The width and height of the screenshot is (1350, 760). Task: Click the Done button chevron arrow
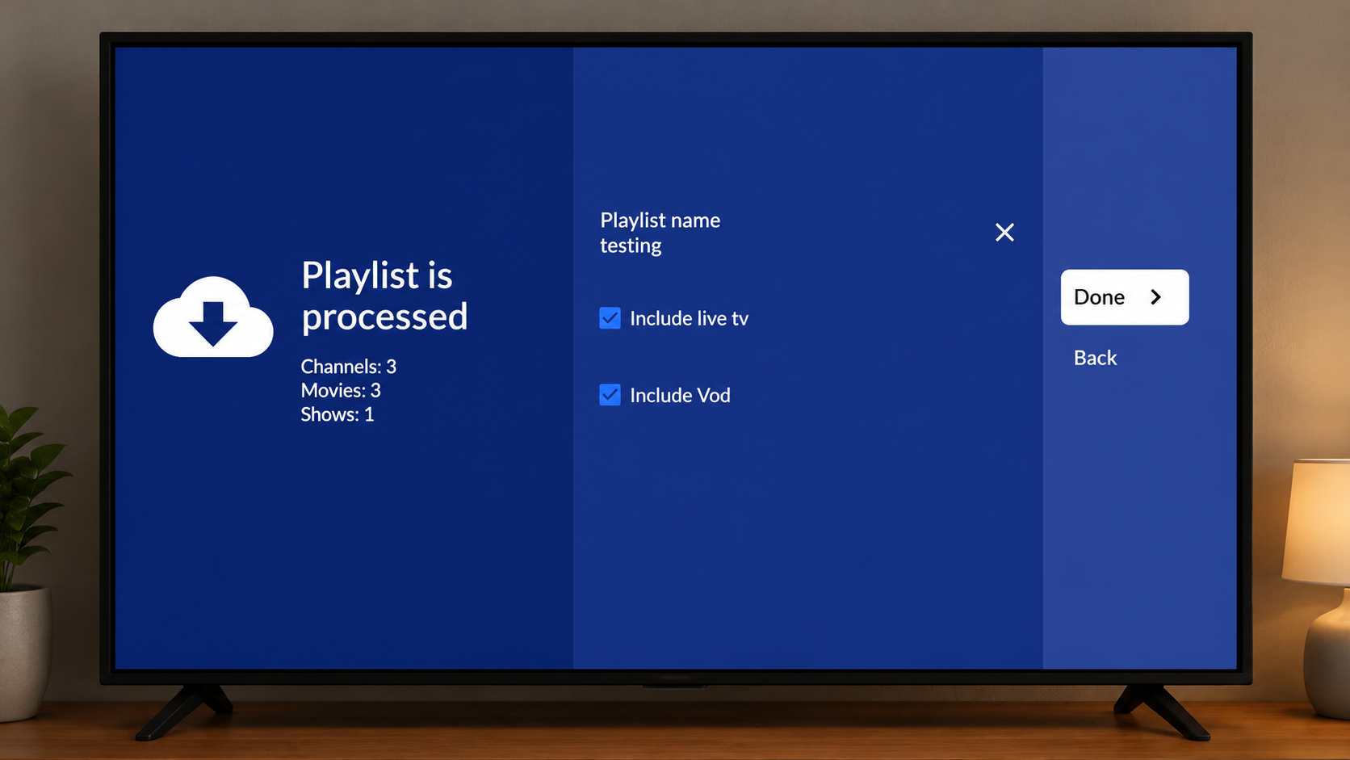click(x=1156, y=297)
